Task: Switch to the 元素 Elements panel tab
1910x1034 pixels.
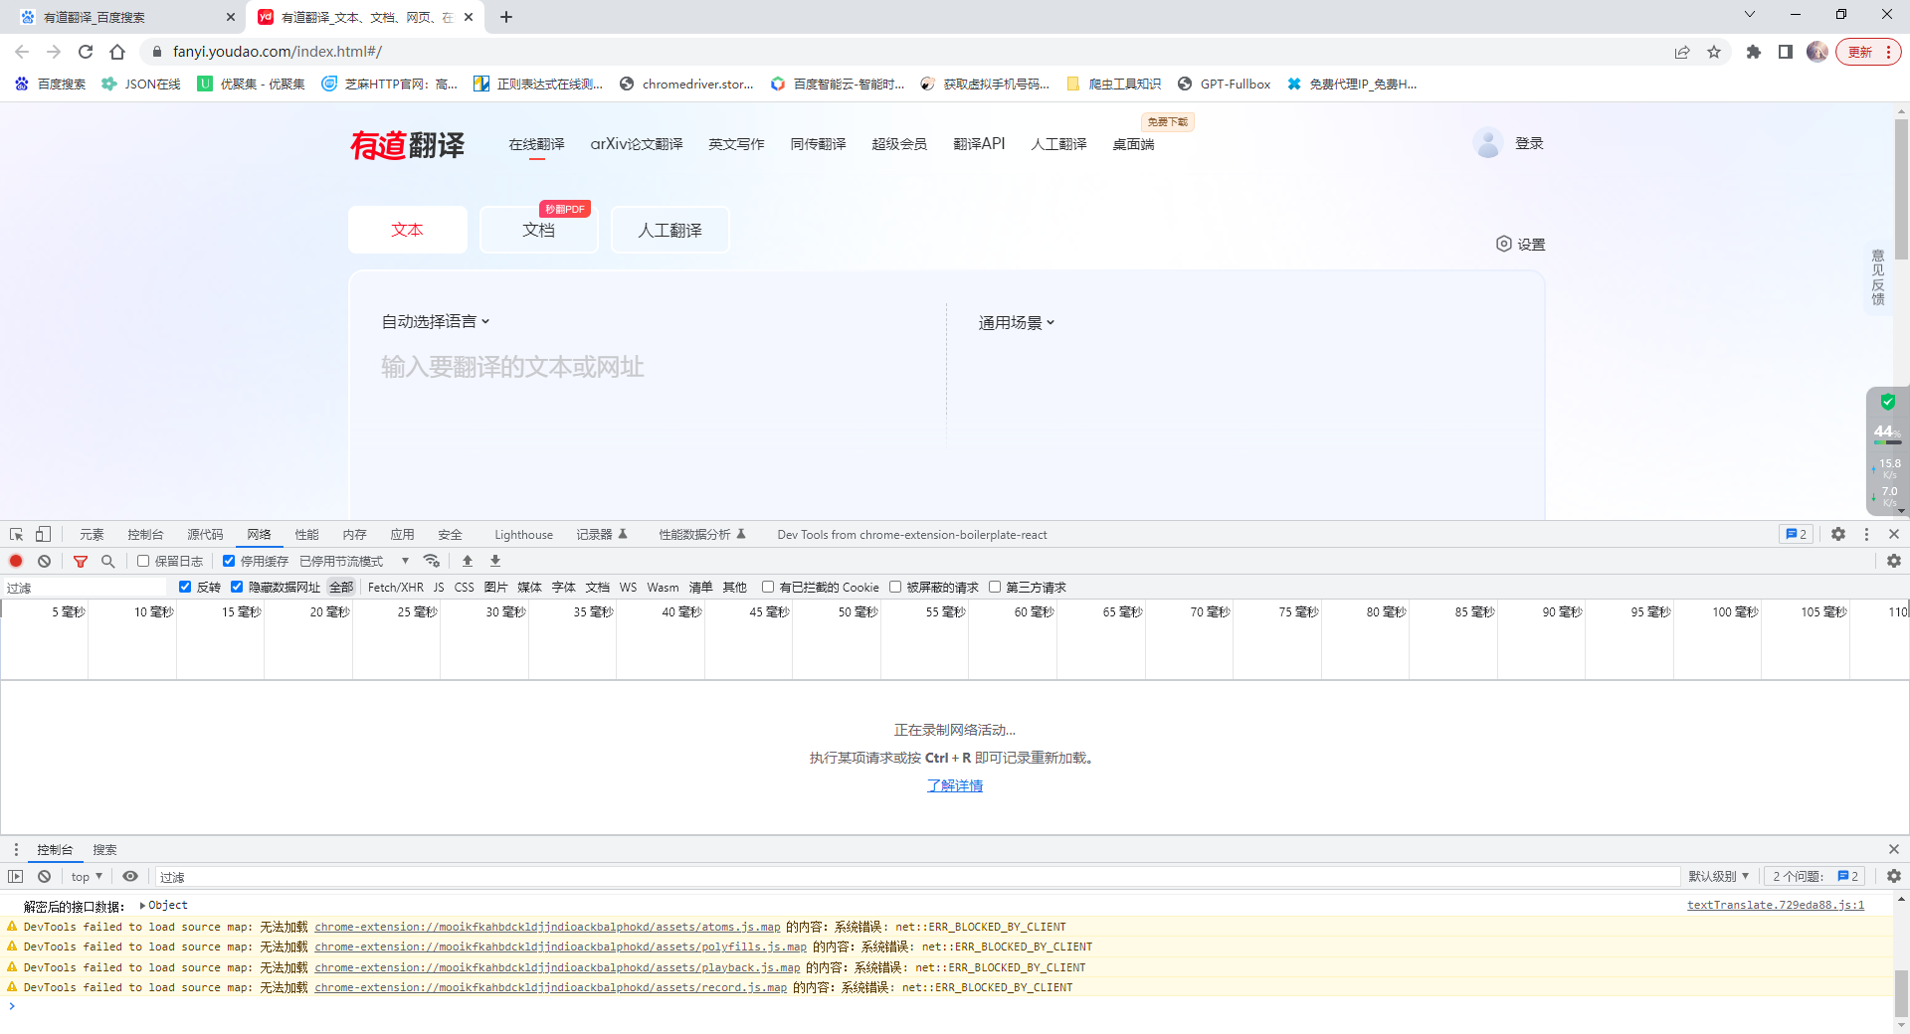Action: pyautogui.click(x=92, y=535)
